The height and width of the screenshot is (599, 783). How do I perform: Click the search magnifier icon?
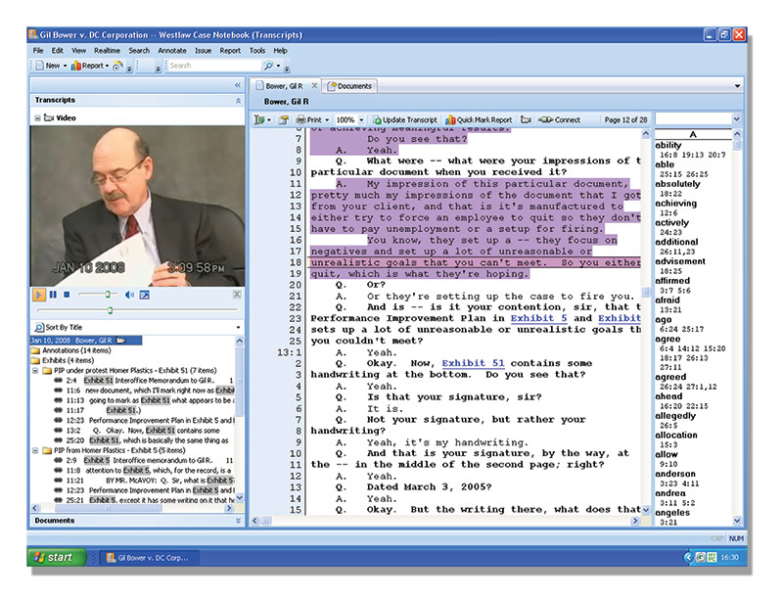tap(268, 66)
